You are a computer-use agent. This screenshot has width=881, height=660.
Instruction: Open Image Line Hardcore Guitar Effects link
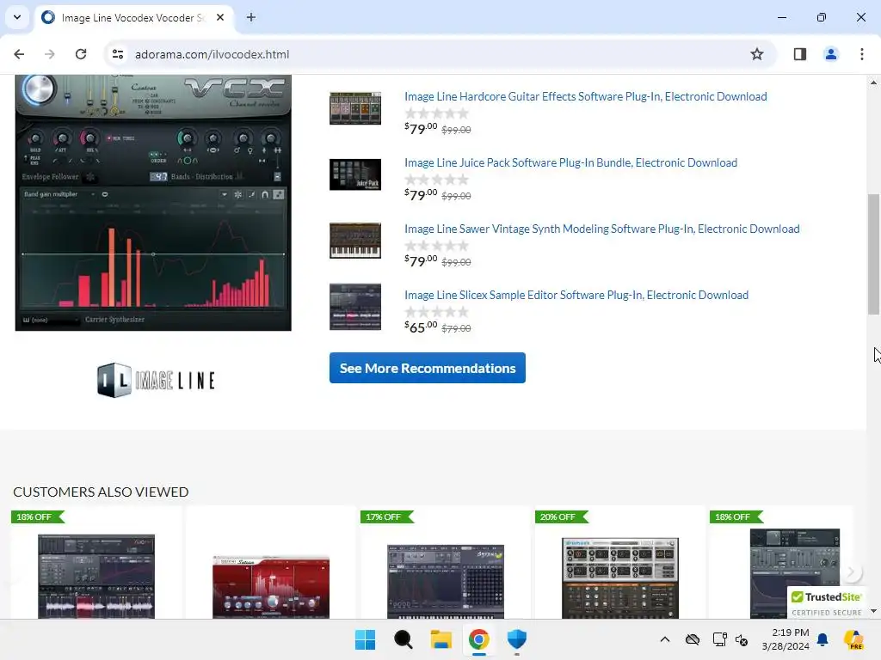coord(585,96)
